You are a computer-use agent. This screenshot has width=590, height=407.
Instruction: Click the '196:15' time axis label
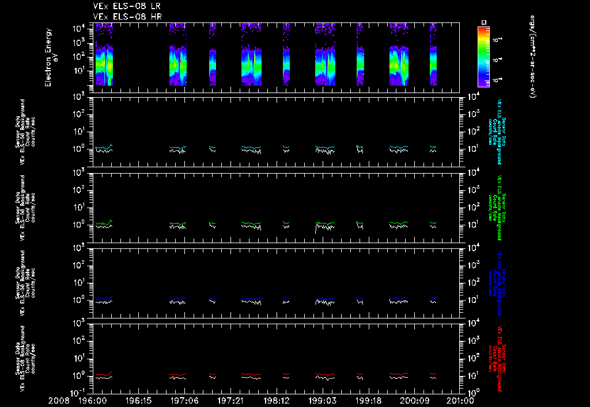(x=138, y=401)
